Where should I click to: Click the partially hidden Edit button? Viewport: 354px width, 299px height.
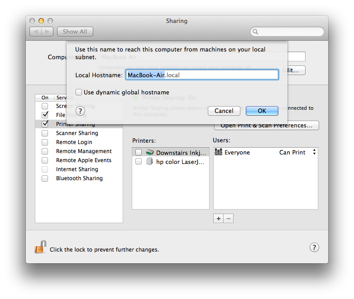[x=296, y=70]
